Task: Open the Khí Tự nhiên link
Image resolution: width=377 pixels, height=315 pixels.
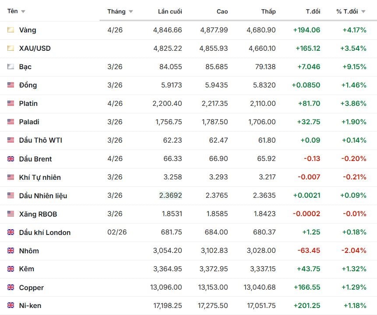Action: pyautogui.click(x=40, y=177)
